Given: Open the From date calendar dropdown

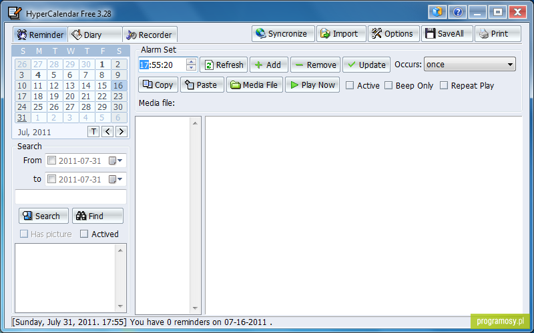Looking at the screenshot, I should coord(115,161).
